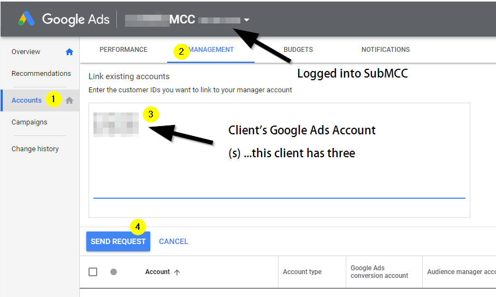This screenshot has width=496, height=297.
Task: Open Change history in the sidebar
Action: (x=35, y=148)
